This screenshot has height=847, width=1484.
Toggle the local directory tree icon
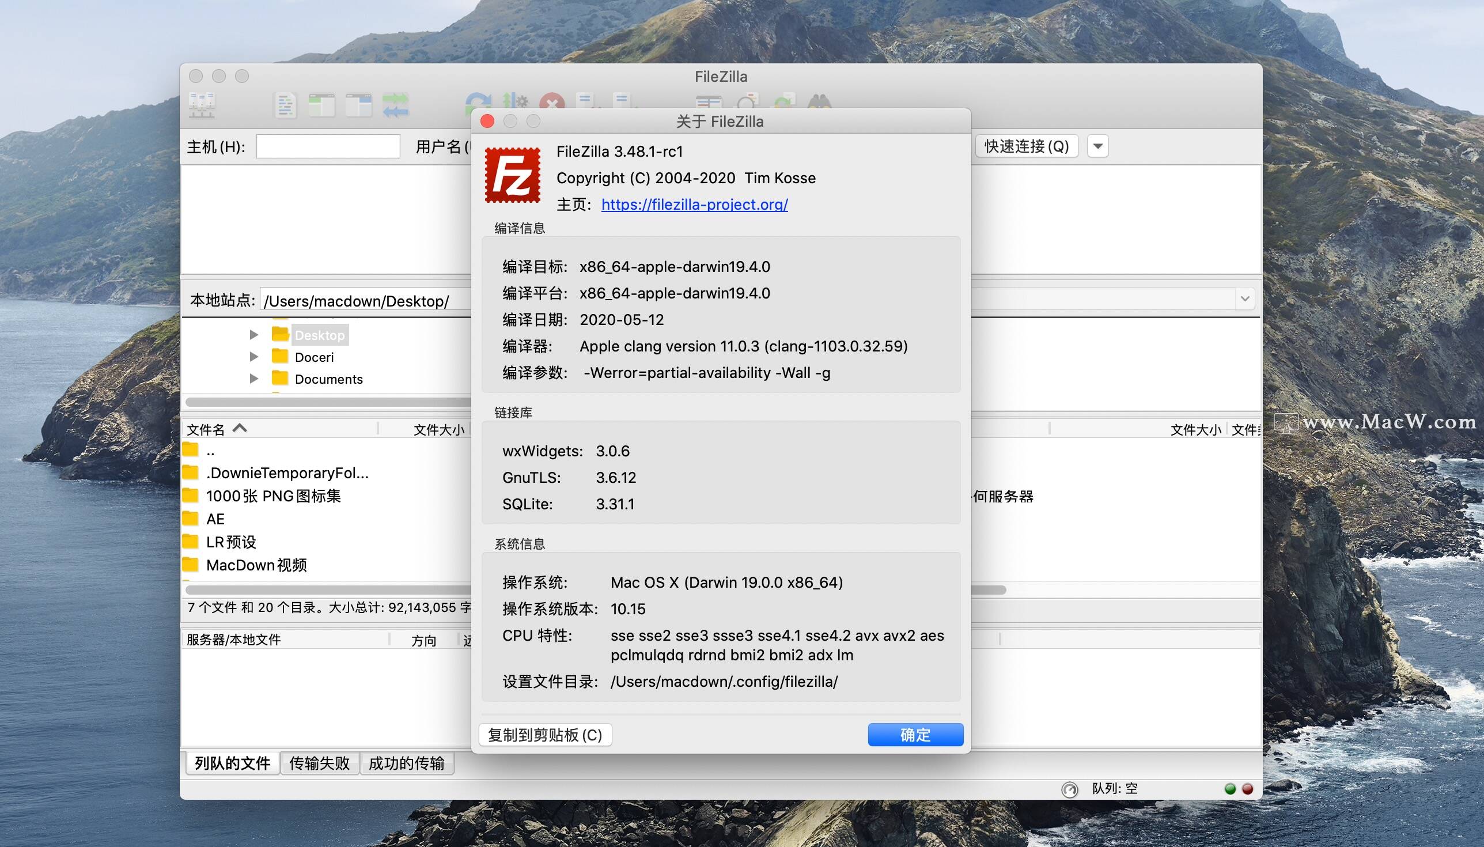321,105
